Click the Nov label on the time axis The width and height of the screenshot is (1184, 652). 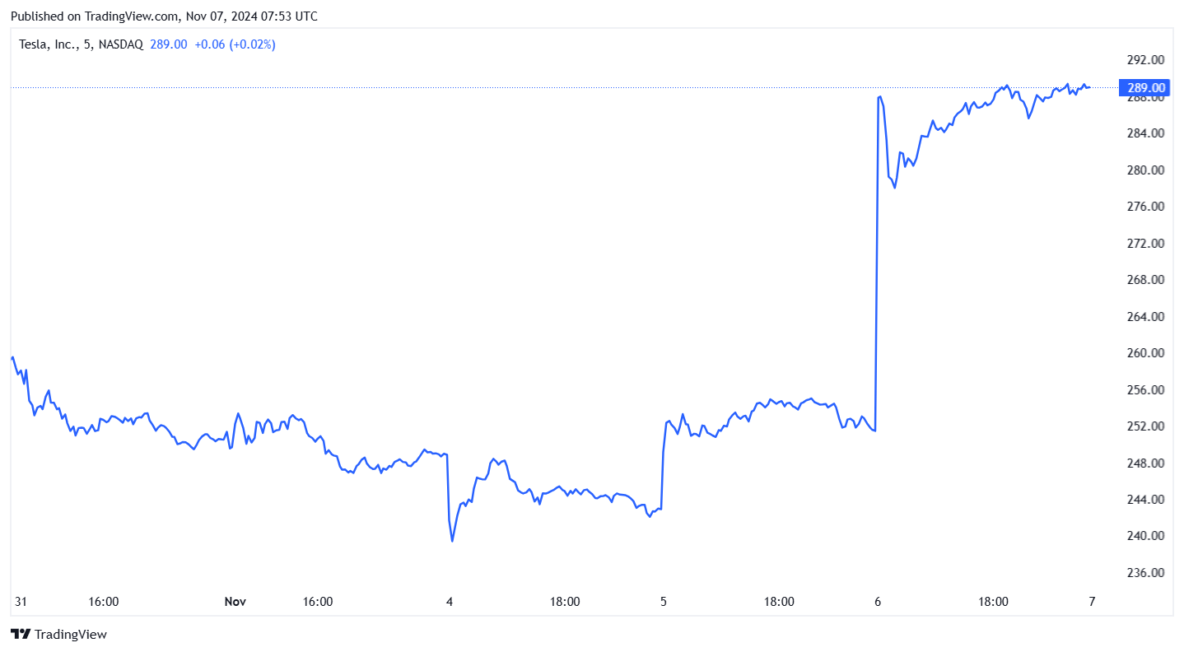(235, 602)
